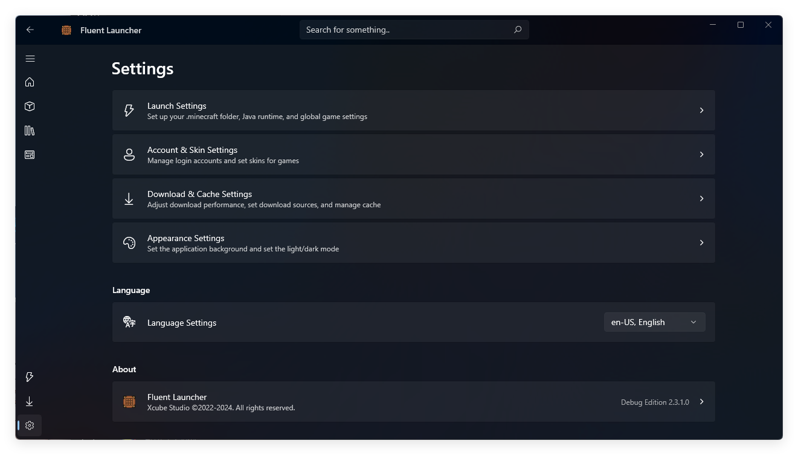
Task: Open the library books sidebar icon
Action: [x=30, y=131]
